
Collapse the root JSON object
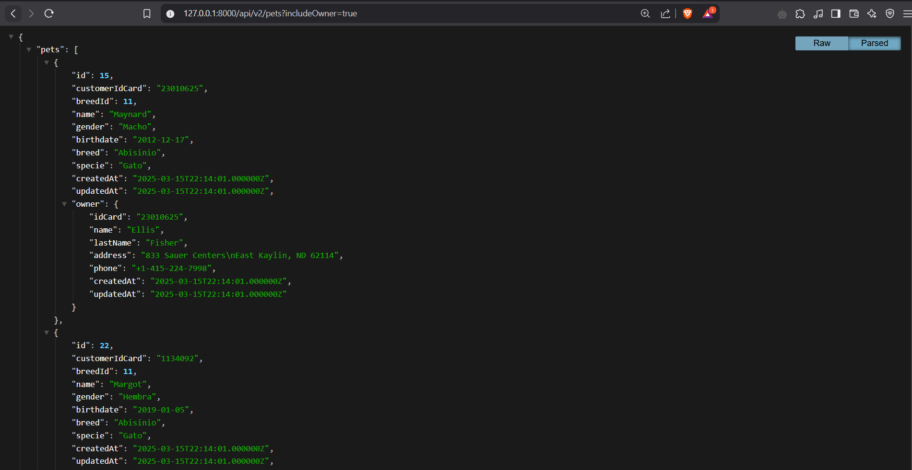[x=11, y=36]
